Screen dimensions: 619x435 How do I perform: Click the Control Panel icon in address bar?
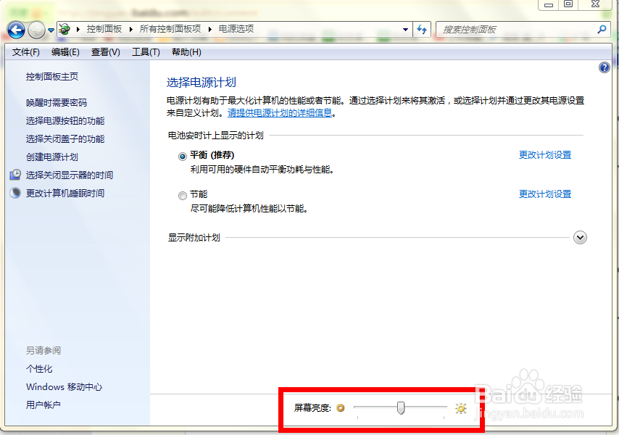65,29
